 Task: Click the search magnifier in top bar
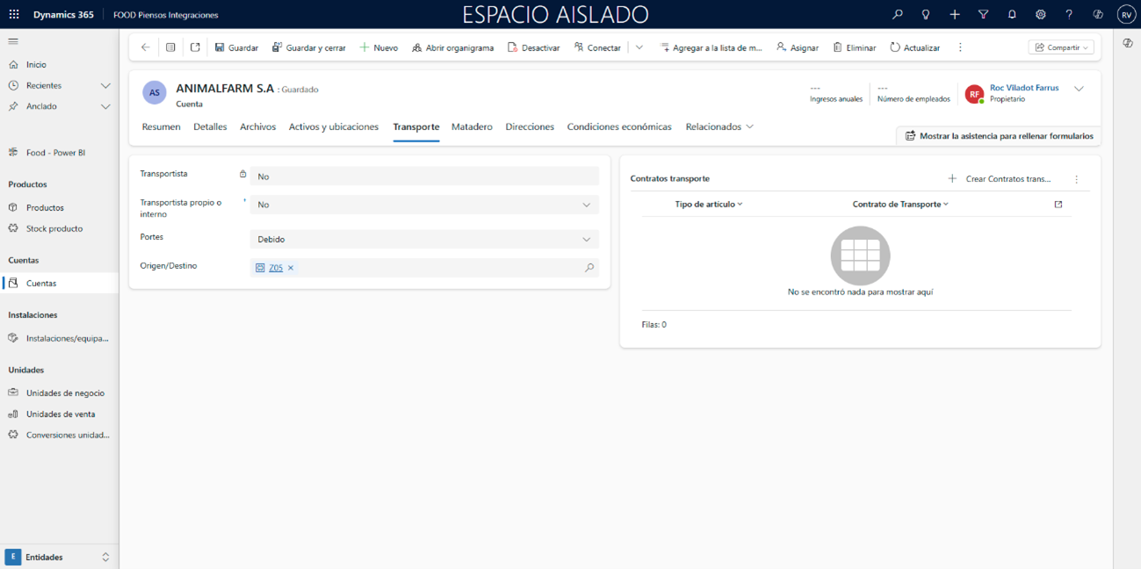897,15
